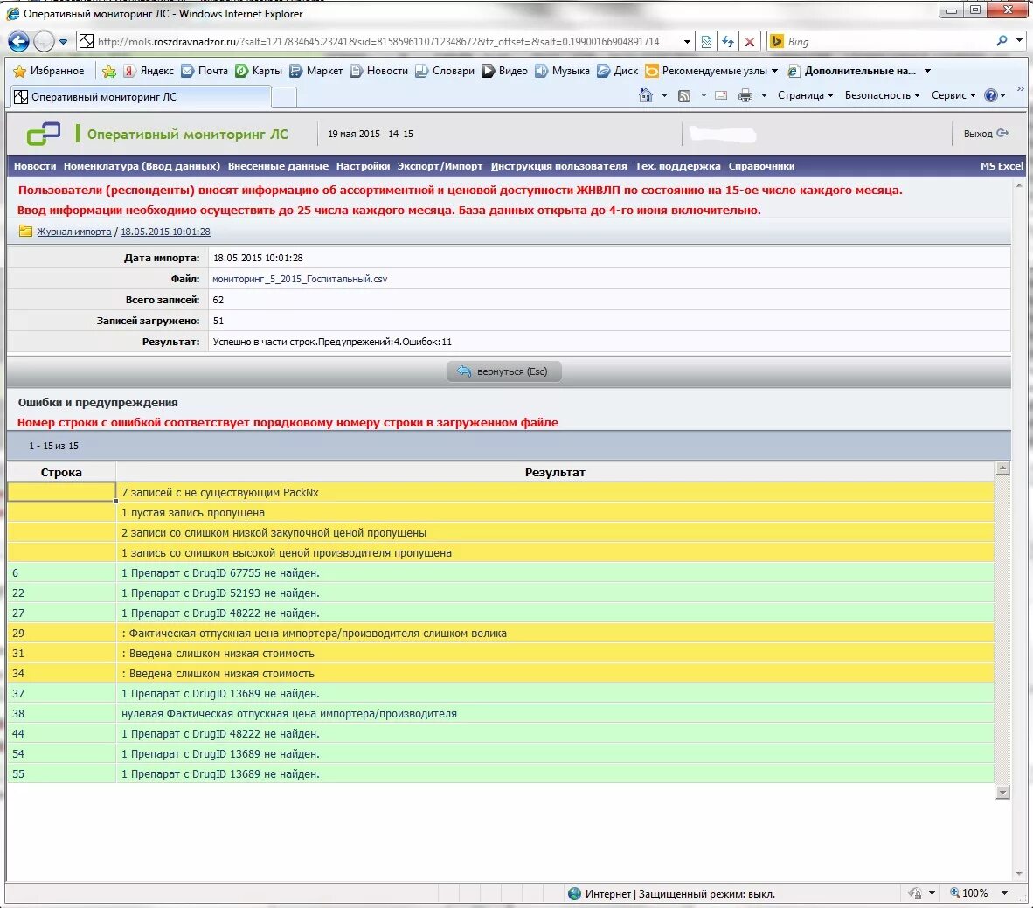This screenshot has width=1033, height=908.
Task: Open the Карты bookmark
Action: tap(259, 71)
